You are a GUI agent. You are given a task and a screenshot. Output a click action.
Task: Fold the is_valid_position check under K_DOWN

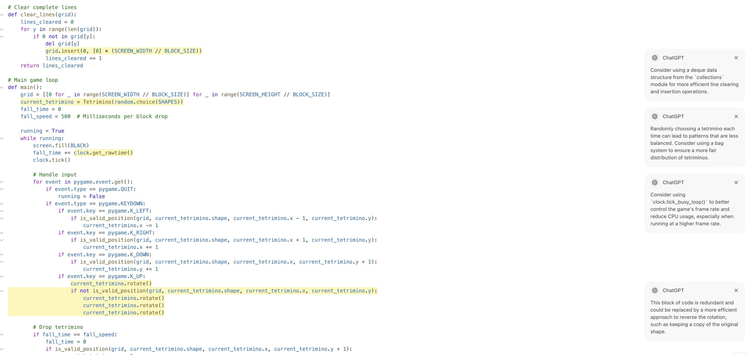pos(2,262)
